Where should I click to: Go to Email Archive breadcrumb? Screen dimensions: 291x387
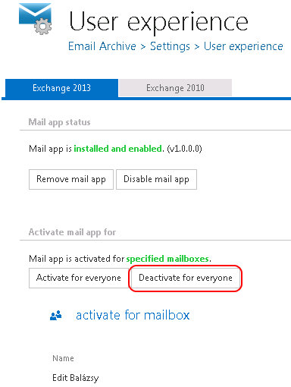click(x=102, y=46)
